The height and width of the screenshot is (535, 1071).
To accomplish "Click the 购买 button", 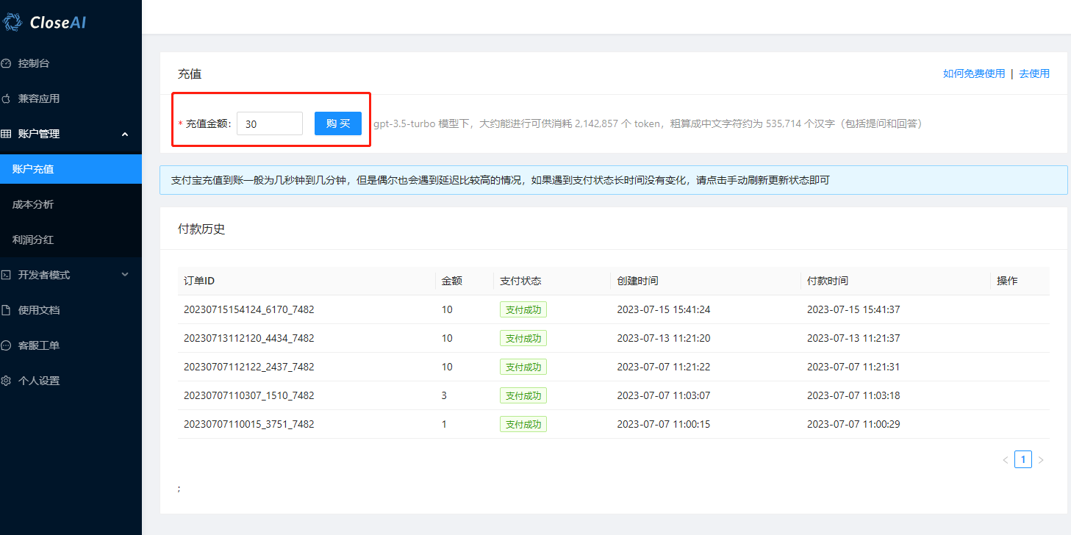I will pyautogui.click(x=338, y=123).
